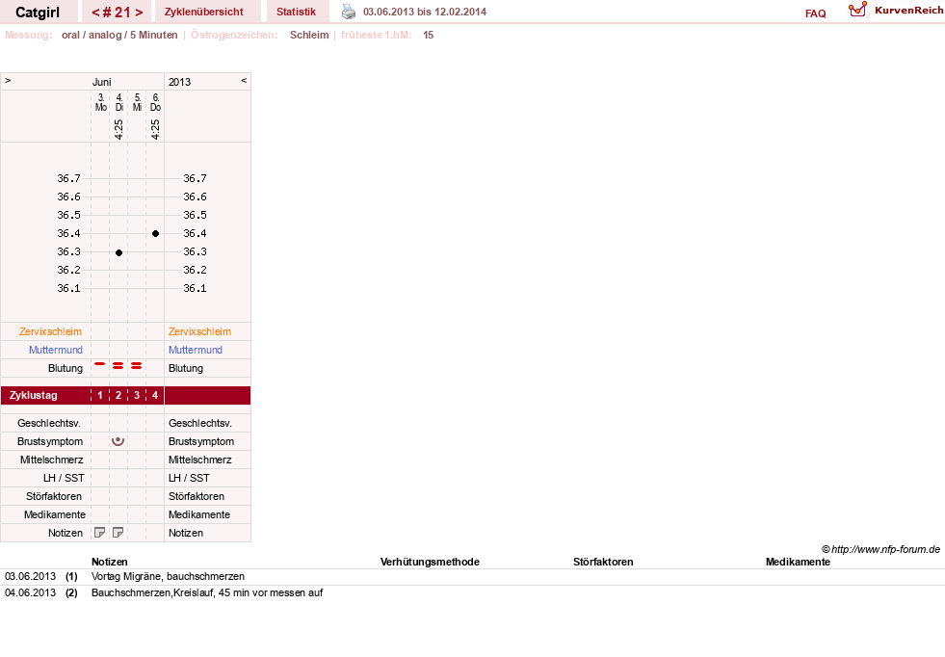Click the right Zervixschleim label
The height and width of the screenshot is (657, 945).
[199, 331]
